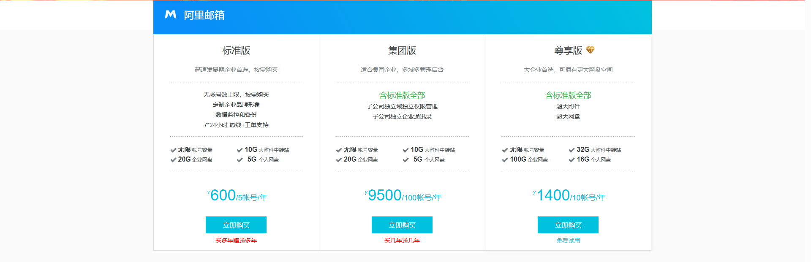Click checkmark icon beside 16G 个人网盘

coord(572,160)
